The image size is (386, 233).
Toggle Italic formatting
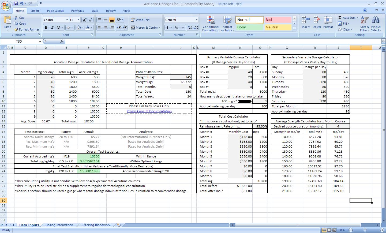52,28
